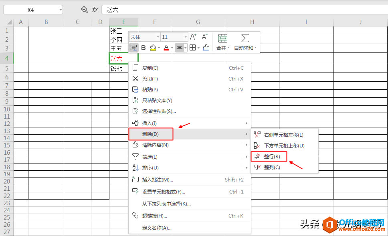The image size is (388, 236).
Task: Choose 粘贴(P) from context menu
Action: (x=190, y=89)
